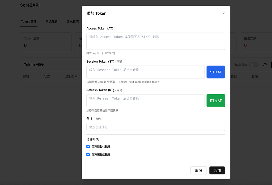This screenshot has width=272, height=185.
Task: Click the 状态 column header
Action: click(47, 76)
